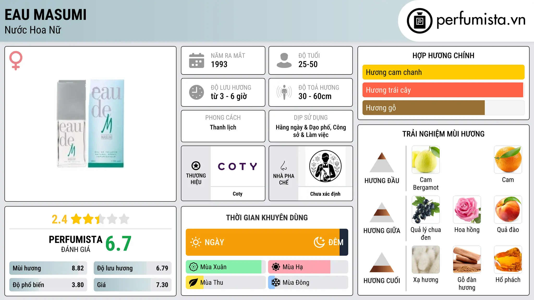Open the perfumista.vn site name
Viewport: 534px width, 300px height.
pyautogui.click(x=481, y=20)
